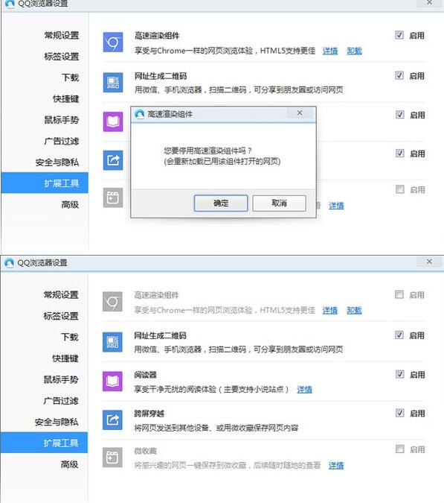Click 网址生成二维码 QR icon in upper window

(113, 83)
